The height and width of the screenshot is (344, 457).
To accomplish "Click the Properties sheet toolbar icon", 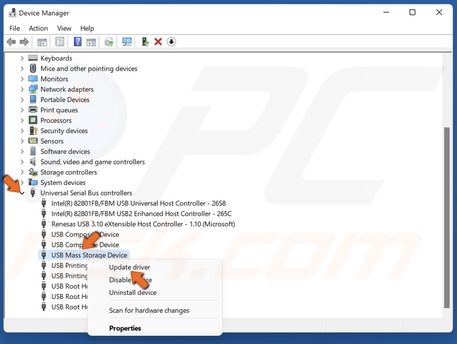I will pos(60,42).
